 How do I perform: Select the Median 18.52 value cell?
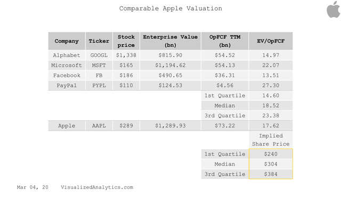[271, 106]
